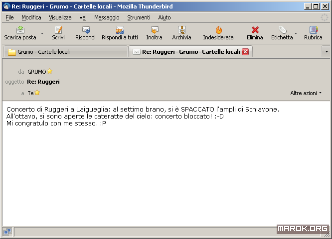
Task: Click the Rispondi reply icon
Action: [85, 30]
